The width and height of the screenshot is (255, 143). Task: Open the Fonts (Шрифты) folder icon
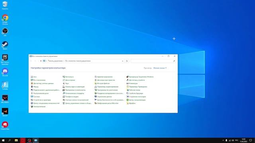click(127, 103)
